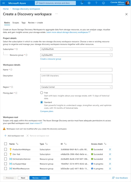This screenshot has height=182, width=131.
Task: Click OrchestrationService resource group icon
Action: point(11,159)
